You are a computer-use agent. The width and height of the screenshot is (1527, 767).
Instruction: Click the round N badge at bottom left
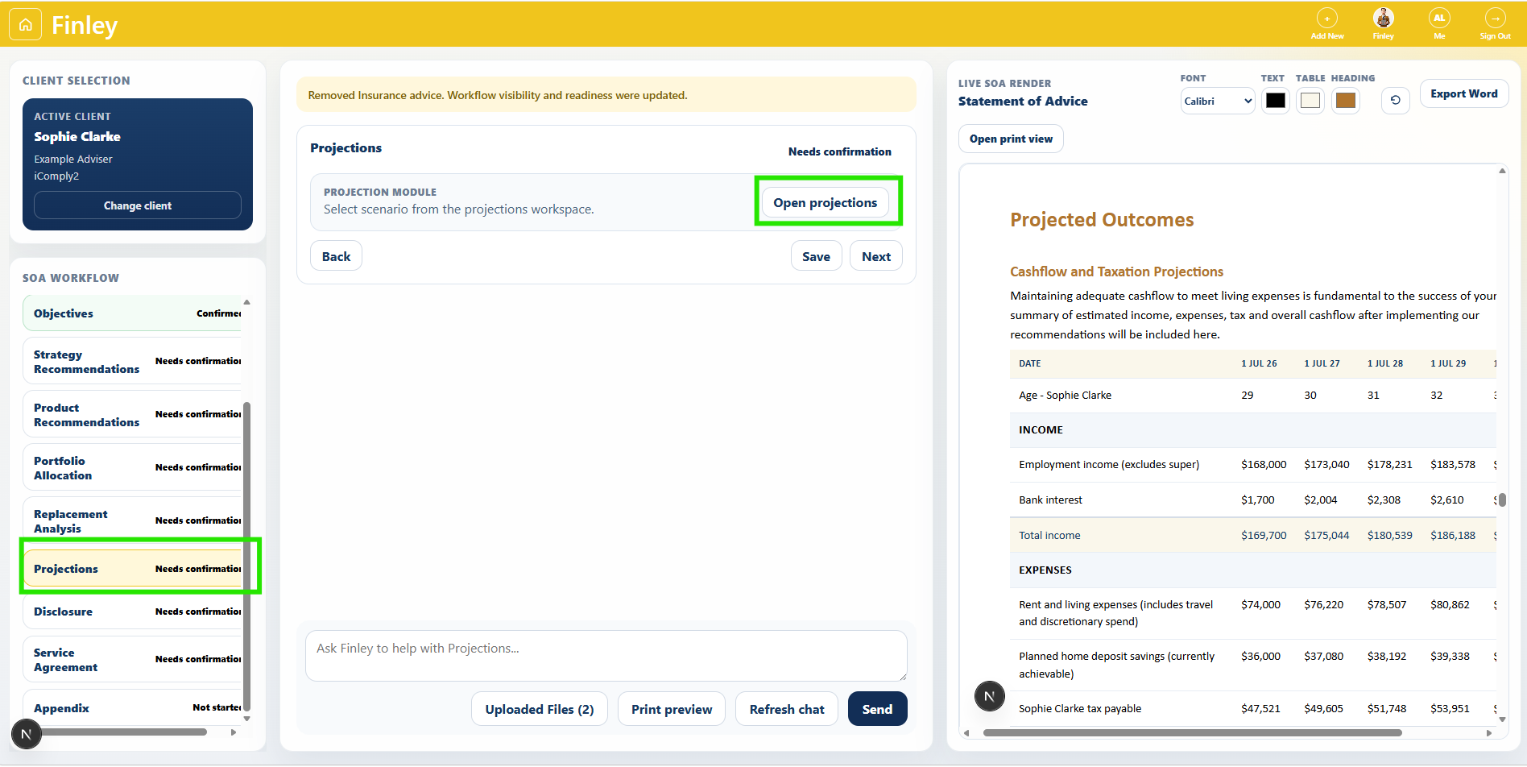[26, 734]
